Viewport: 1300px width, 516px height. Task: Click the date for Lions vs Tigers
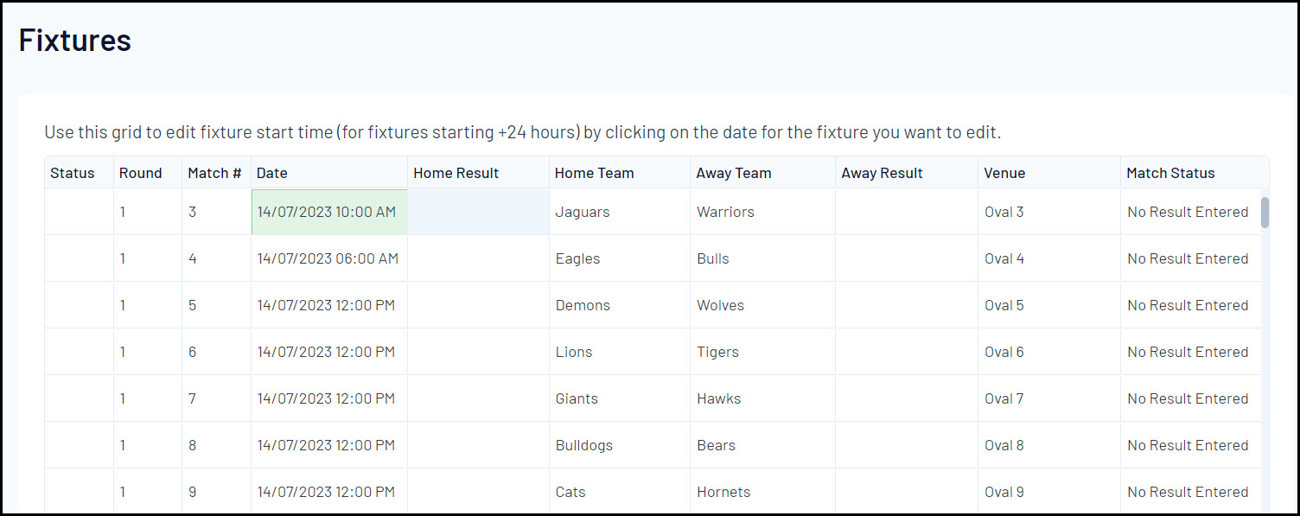click(x=326, y=352)
